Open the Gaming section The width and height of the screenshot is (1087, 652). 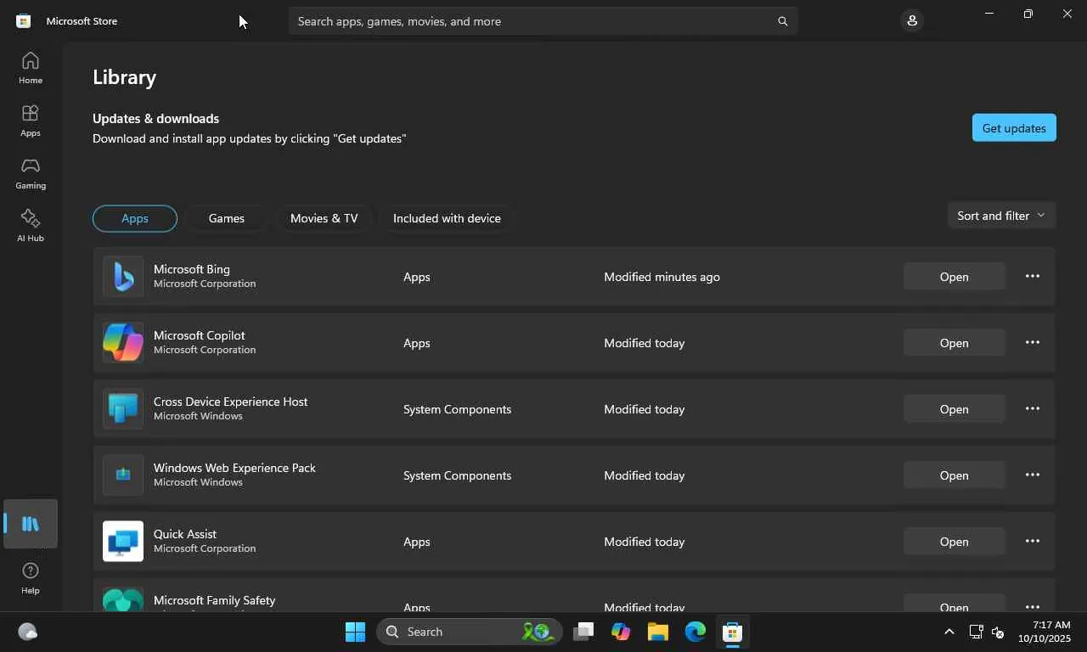[x=31, y=173]
